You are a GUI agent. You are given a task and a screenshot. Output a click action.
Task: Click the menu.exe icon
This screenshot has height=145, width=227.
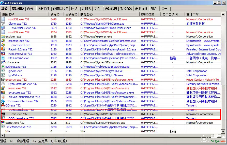click(3, 88)
